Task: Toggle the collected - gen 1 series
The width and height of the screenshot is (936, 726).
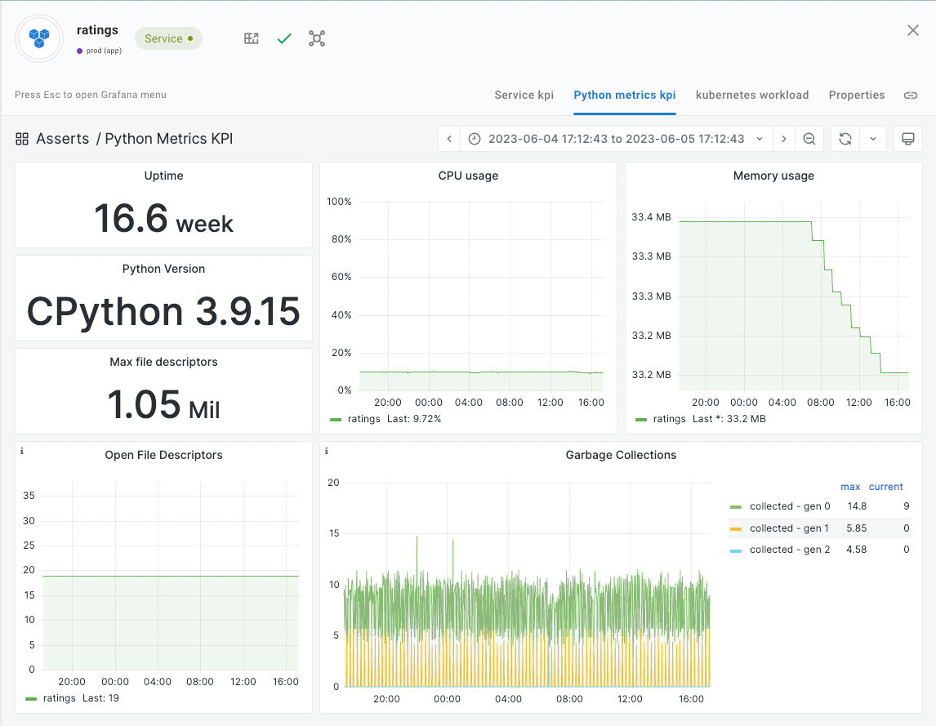Action: [x=789, y=528]
